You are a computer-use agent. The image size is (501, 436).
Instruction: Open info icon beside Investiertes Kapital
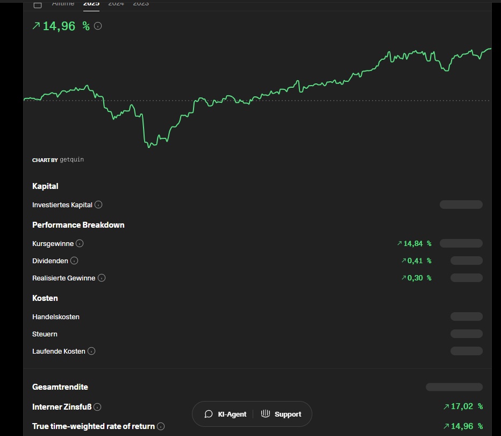tap(98, 205)
